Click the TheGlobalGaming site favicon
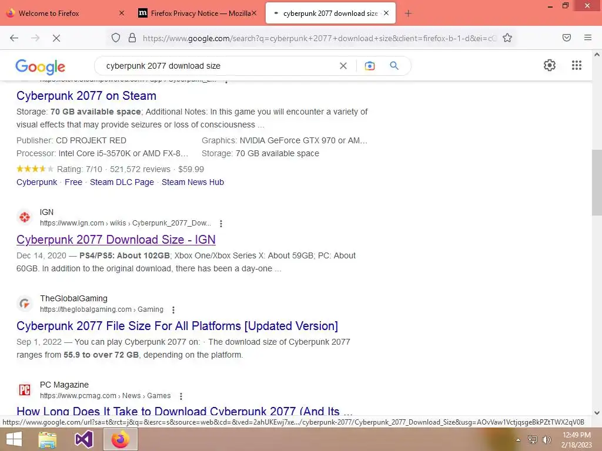 (x=25, y=304)
